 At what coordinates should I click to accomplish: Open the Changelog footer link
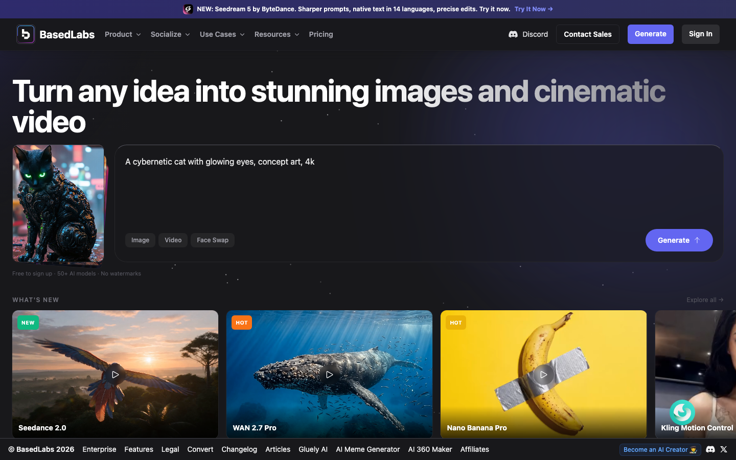(x=239, y=449)
